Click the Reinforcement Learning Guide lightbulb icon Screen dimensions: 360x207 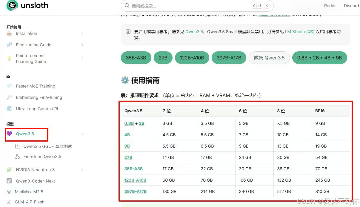click(9, 58)
